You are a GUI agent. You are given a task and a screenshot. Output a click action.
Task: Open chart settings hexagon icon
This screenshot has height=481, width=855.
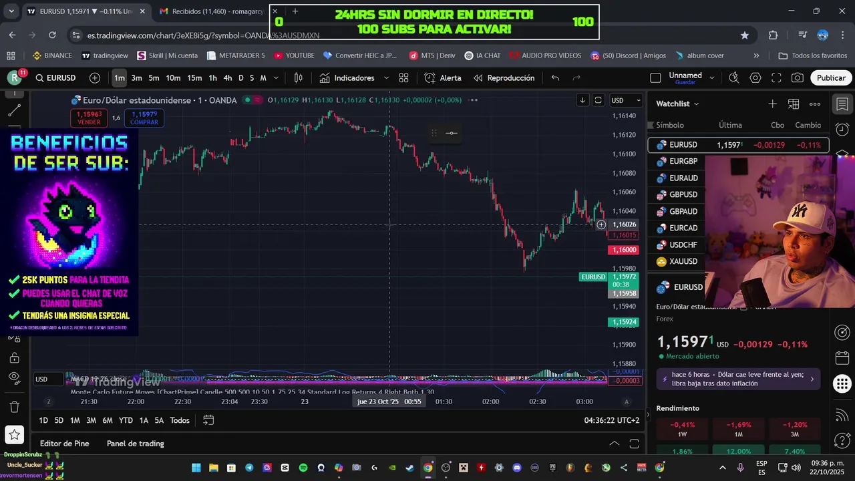tap(755, 78)
